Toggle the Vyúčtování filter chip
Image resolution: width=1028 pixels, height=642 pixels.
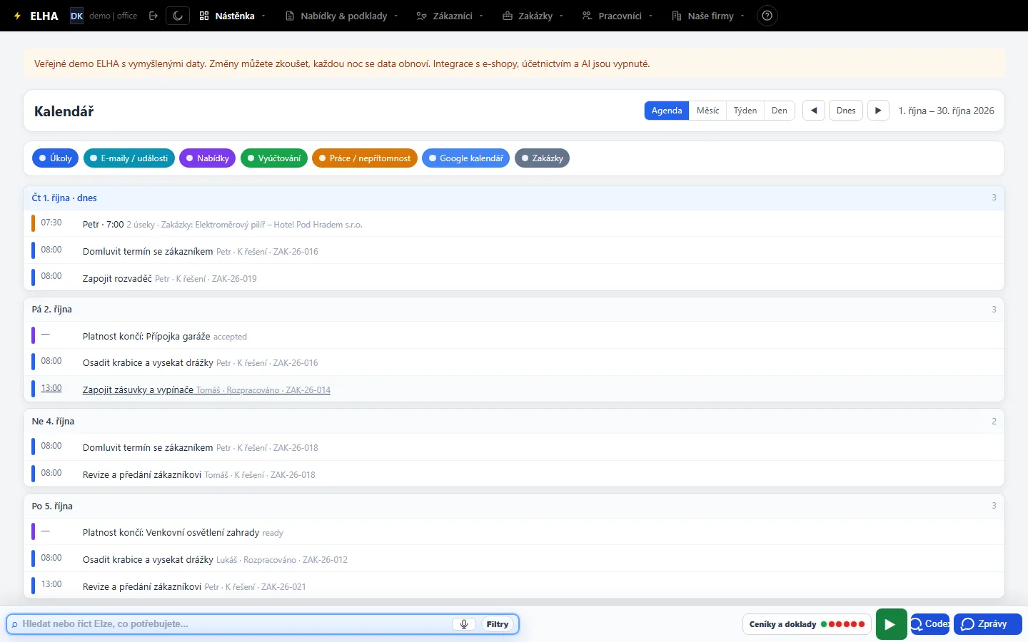point(274,158)
